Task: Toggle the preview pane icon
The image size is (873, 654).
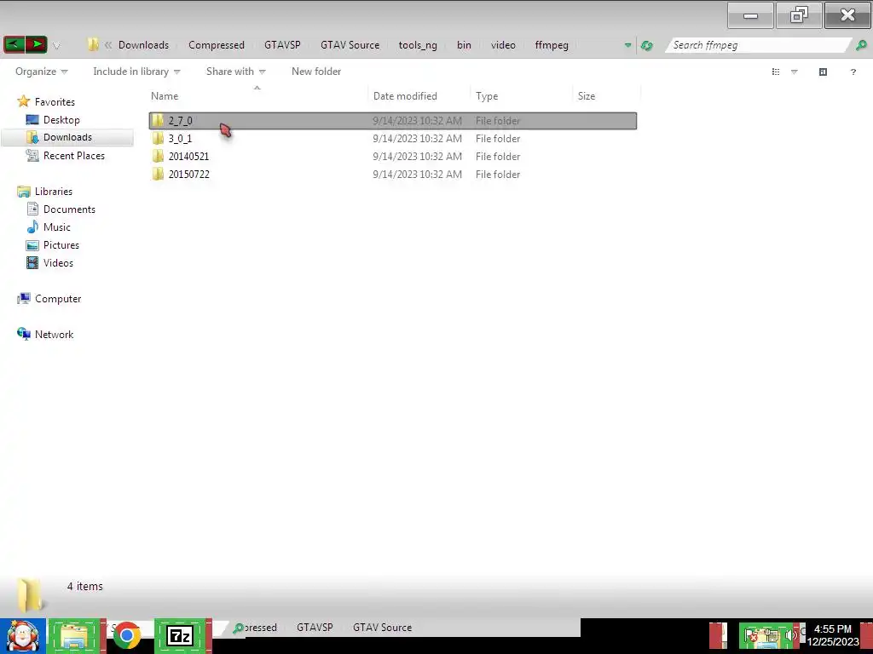Action: (823, 72)
